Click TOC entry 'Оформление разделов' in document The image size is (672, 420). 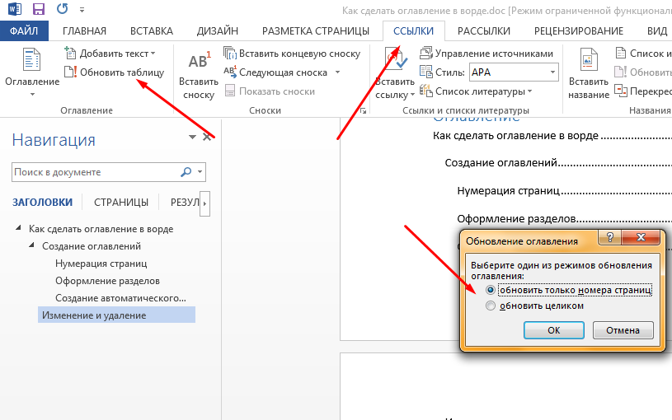point(516,219)
